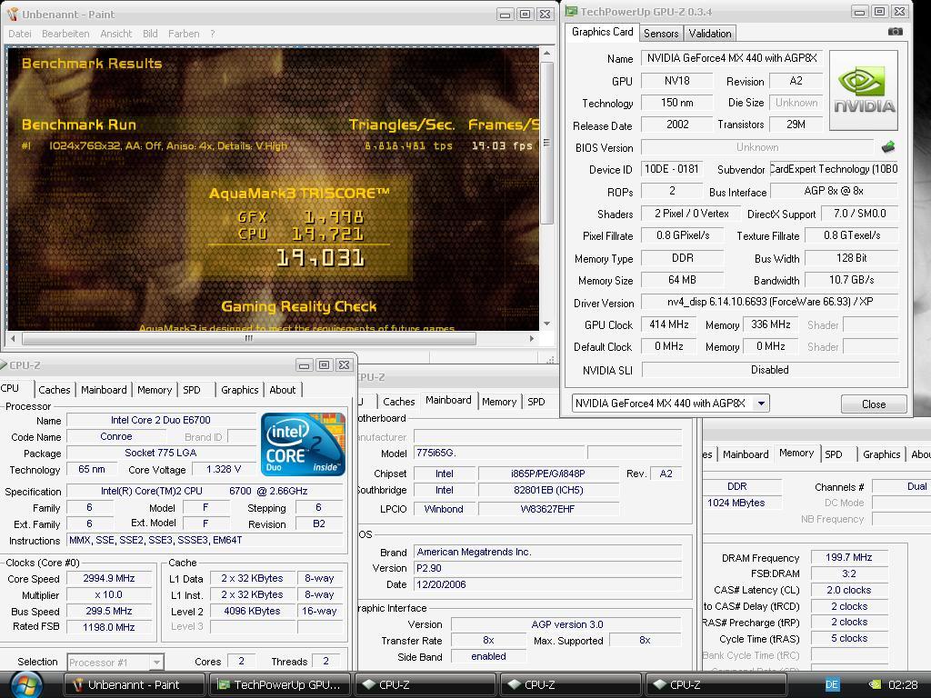Screen dimensions: 931x698
Task: Switch to the Sensors tab in GPU-Z
Action: [x=661, y=34]
